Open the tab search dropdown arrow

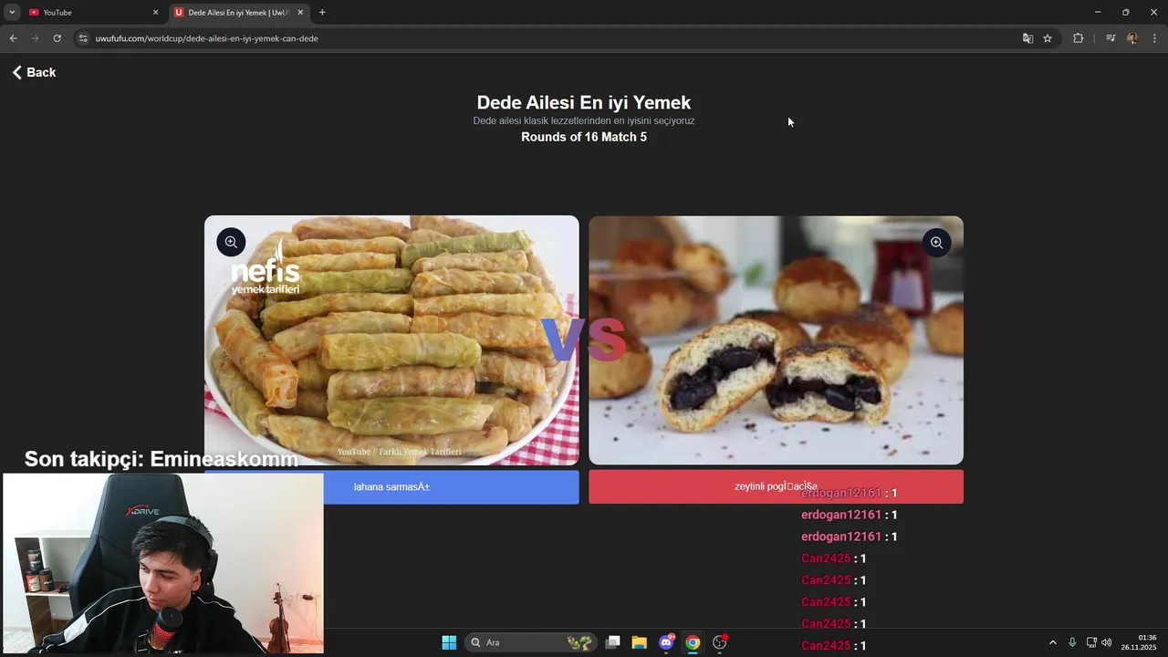click(11, 12)
